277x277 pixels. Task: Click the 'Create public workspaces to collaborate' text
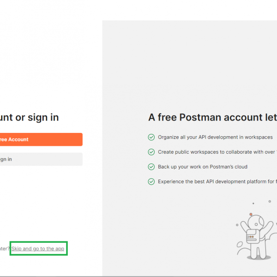coord(217,152)
